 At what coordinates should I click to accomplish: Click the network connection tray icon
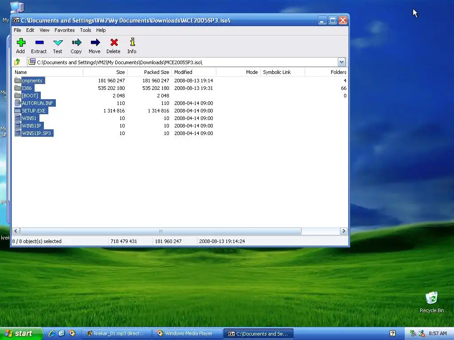pos(413,333)
